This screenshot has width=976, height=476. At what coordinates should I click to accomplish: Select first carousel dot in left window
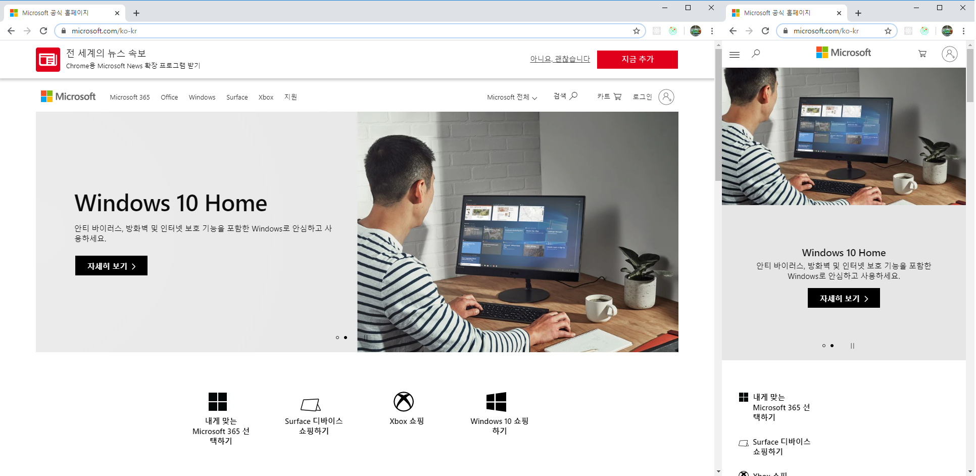(337, 338)
